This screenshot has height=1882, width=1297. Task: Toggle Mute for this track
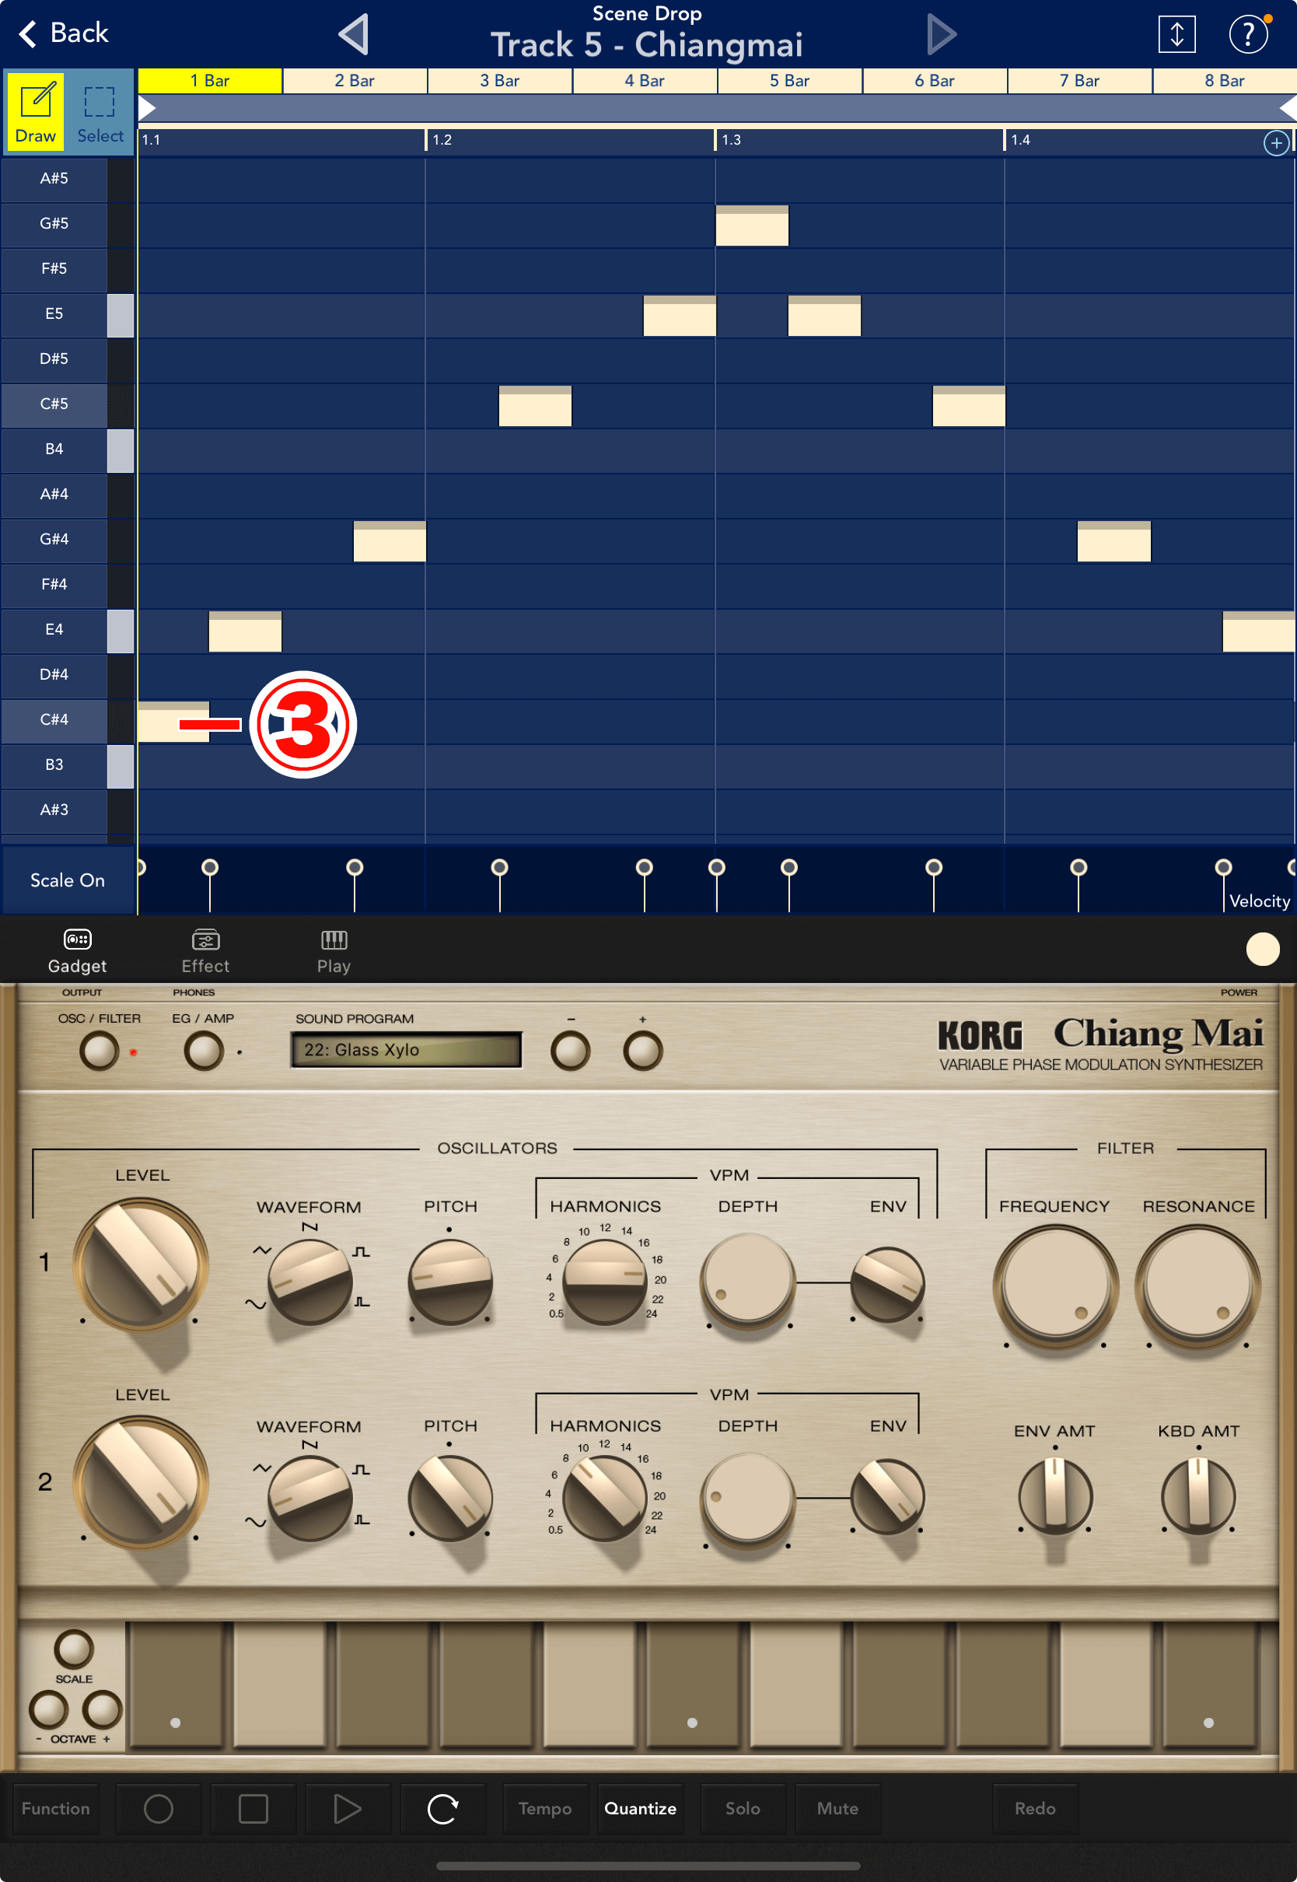(837, 1809)
